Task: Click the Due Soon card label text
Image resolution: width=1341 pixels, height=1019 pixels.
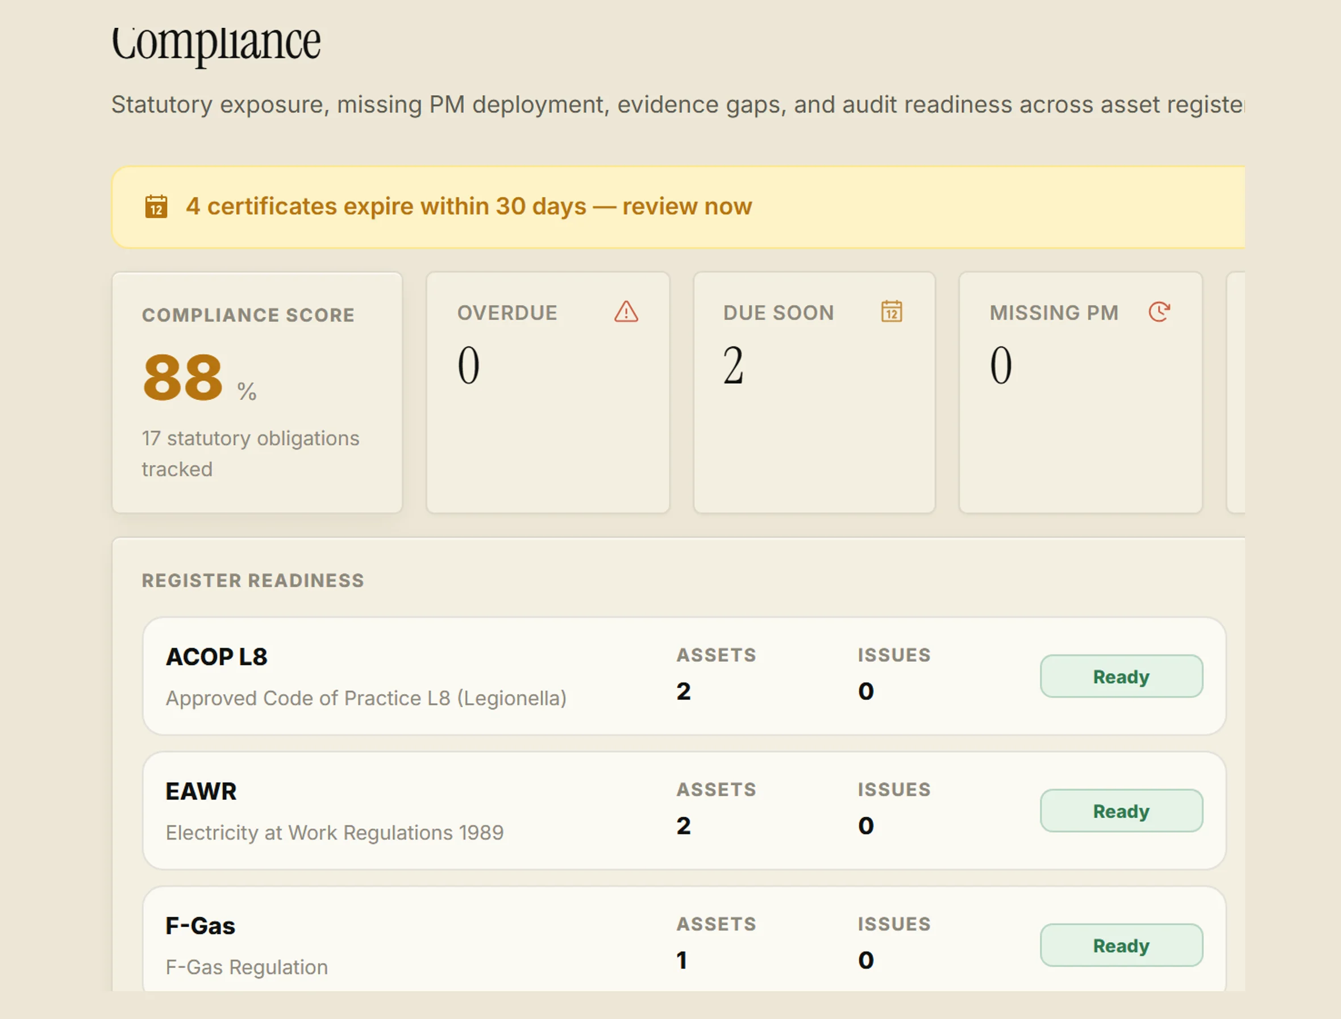Action: (x=778, y=313)
